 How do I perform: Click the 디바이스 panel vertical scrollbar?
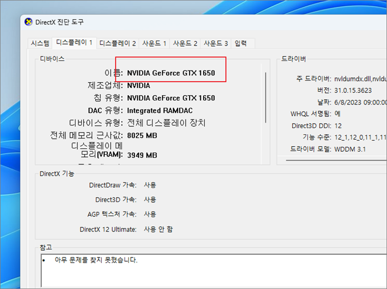pos(265,97)
